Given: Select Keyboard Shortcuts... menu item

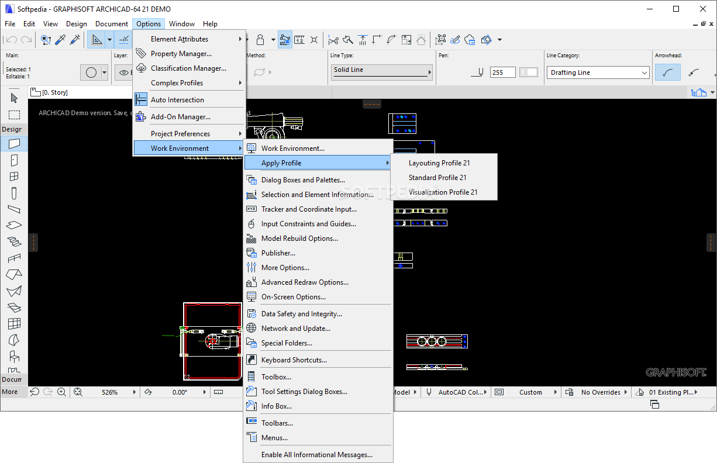Looking at the screenshot, I should click(x=318, y=360).
